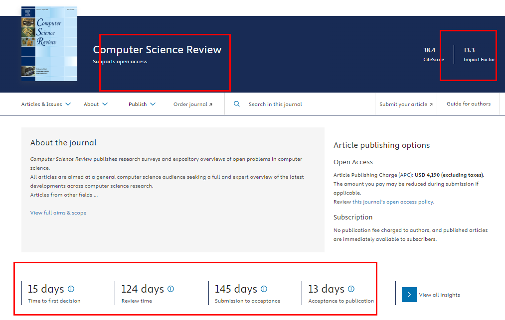Click the magnifying glass search icon
505x320 pixels.
coord(236,104)
